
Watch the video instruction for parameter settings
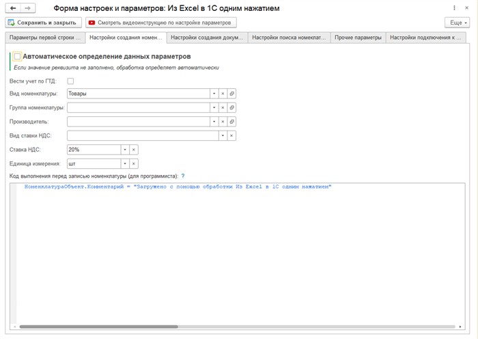point(161,23)
